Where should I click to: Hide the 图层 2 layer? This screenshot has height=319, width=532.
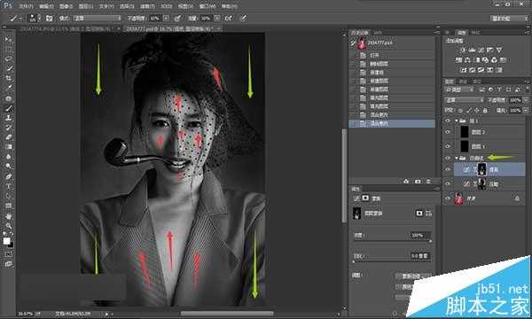(x=448, y=132)
